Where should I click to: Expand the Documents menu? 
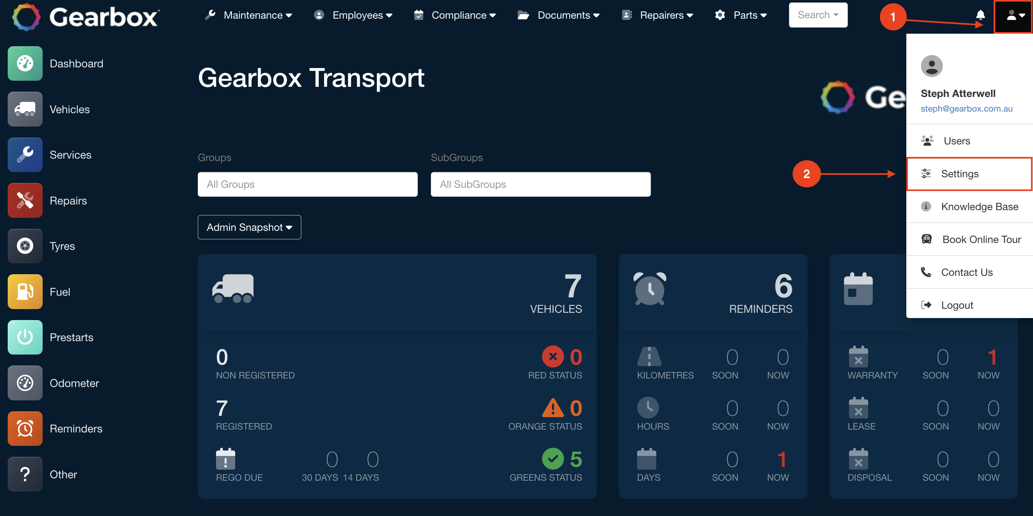tap(559, 15)
